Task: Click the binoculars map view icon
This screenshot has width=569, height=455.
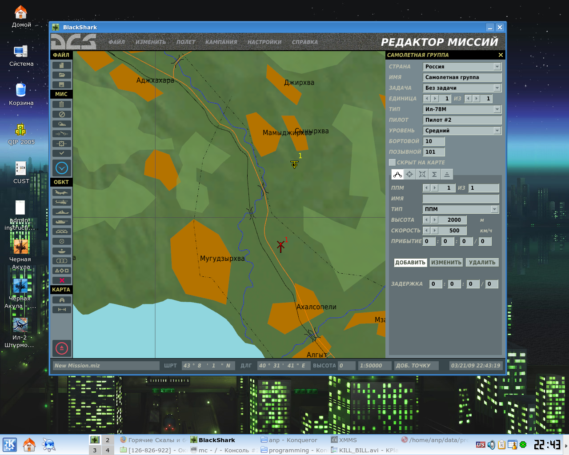Action: tap(61, 300)
